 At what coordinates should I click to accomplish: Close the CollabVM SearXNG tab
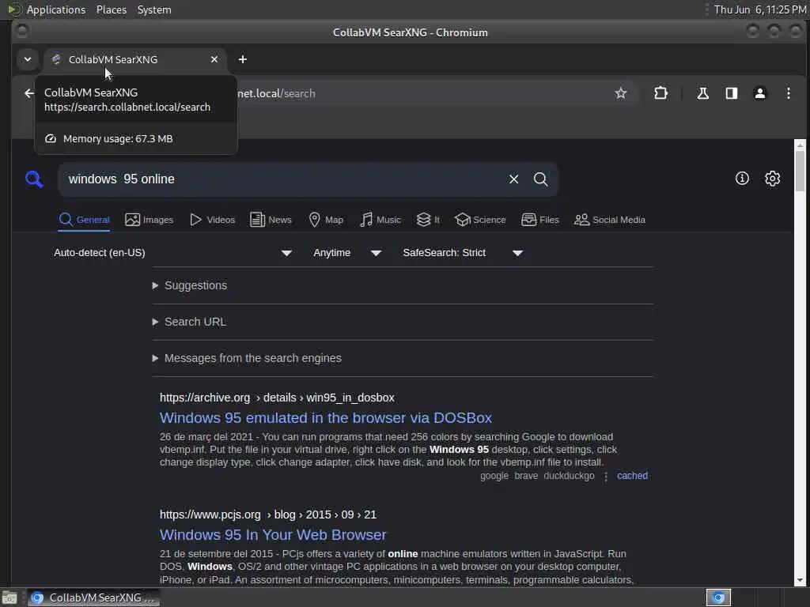tap(214, 59)
